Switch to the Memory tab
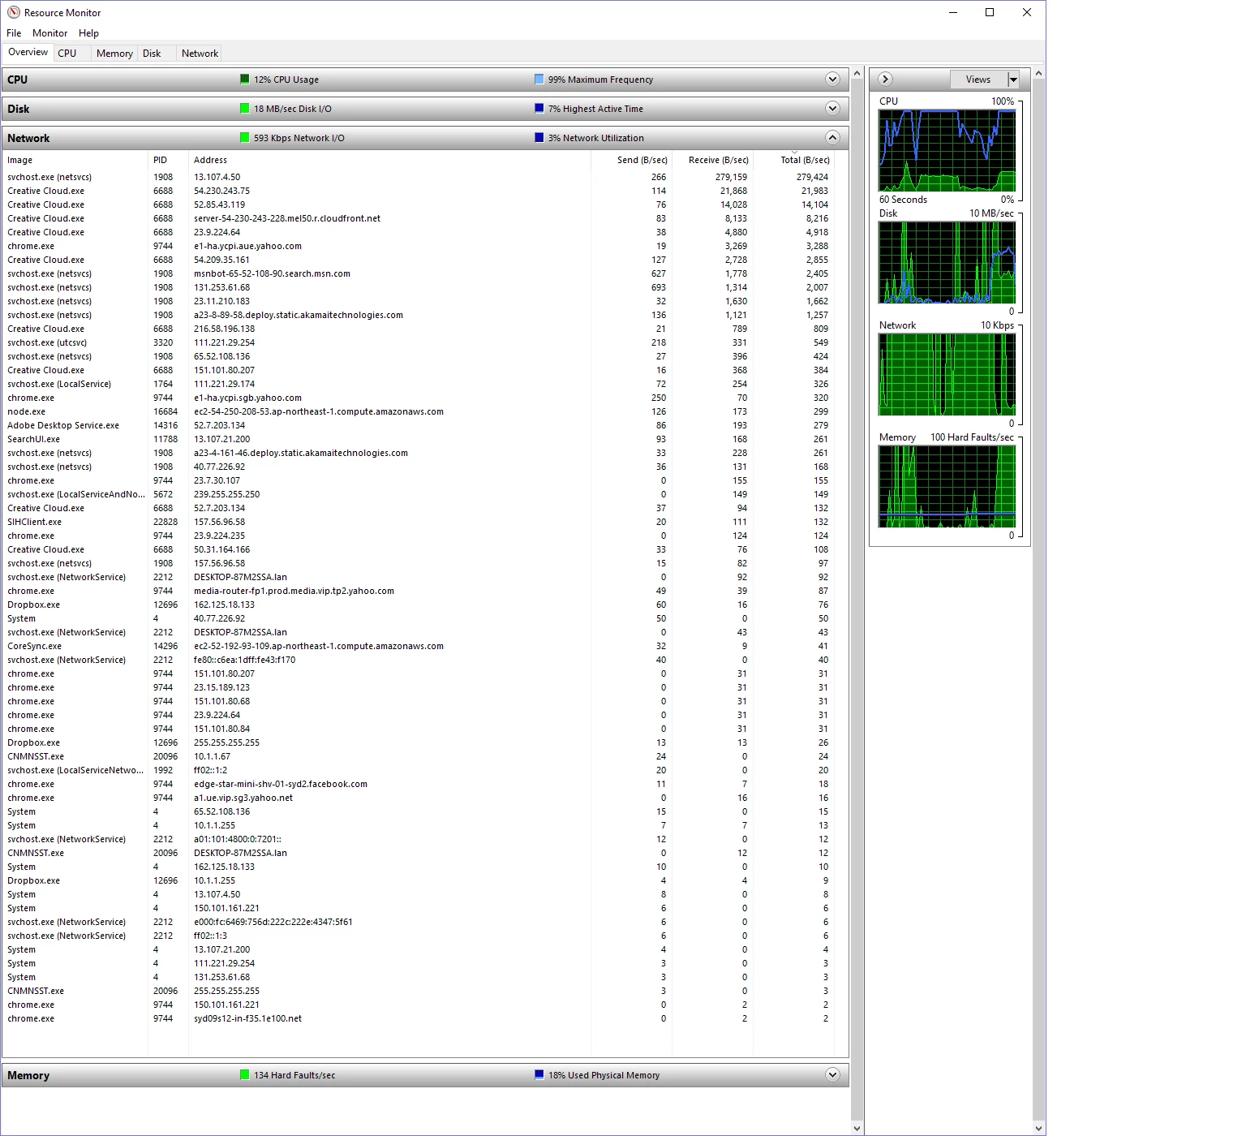The width and height of the screenshot is (1246, 1136). (x=114, y=53)
